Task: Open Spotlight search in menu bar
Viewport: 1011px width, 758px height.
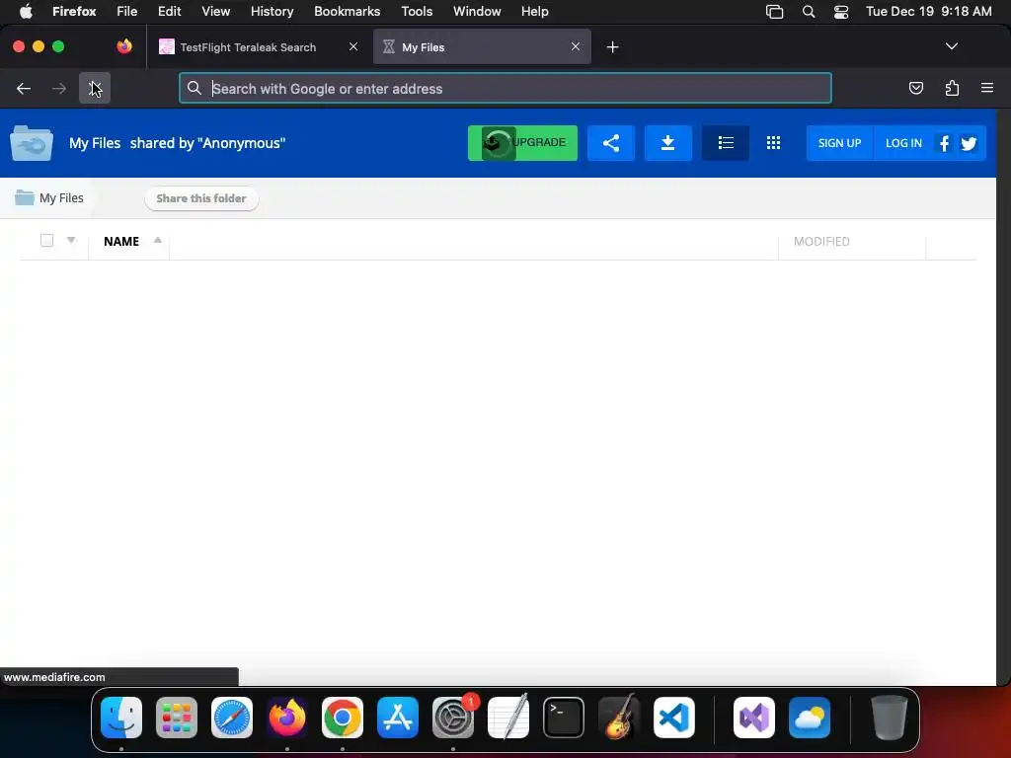Action: (809, 12)
